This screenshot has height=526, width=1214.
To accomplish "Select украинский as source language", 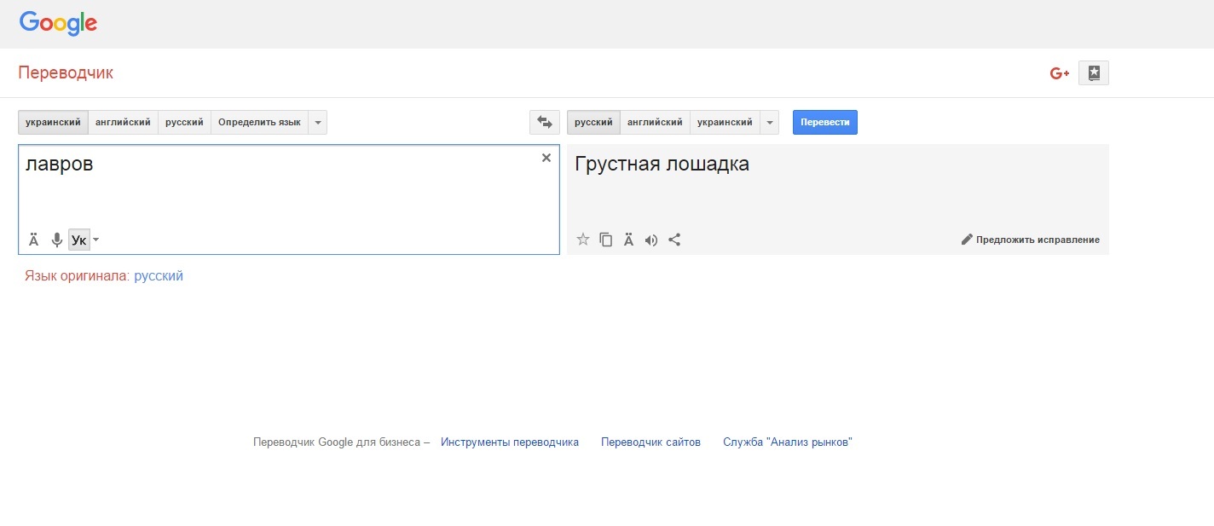I will [53, 123].
